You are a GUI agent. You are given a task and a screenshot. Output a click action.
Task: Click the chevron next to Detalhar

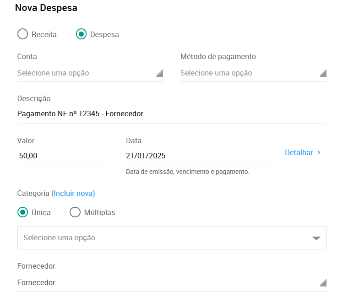(x=319, y=152)
